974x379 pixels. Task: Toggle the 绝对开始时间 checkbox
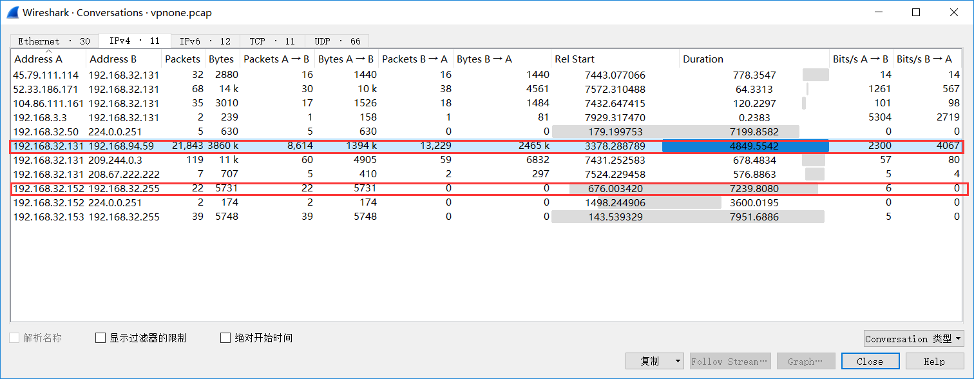pyautogui.click(x=225, y=338)
